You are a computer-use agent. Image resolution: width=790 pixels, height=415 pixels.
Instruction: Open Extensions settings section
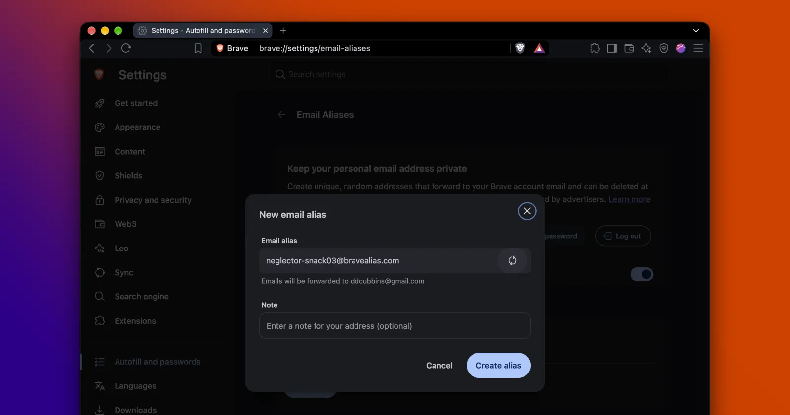click(135, 321)
